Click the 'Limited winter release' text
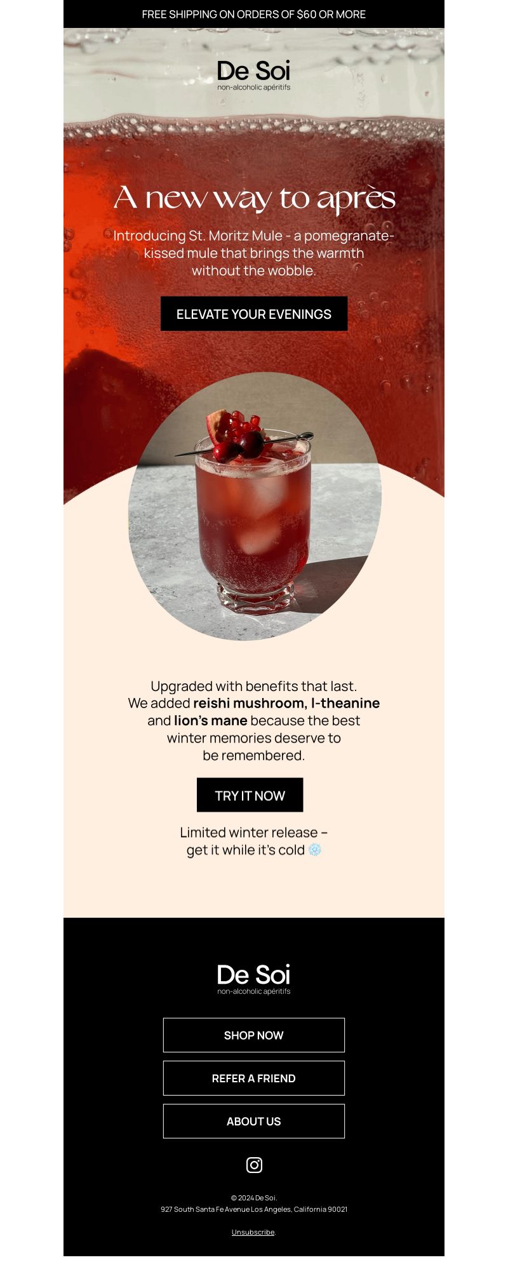508x1281 pixels. [249, 833]
